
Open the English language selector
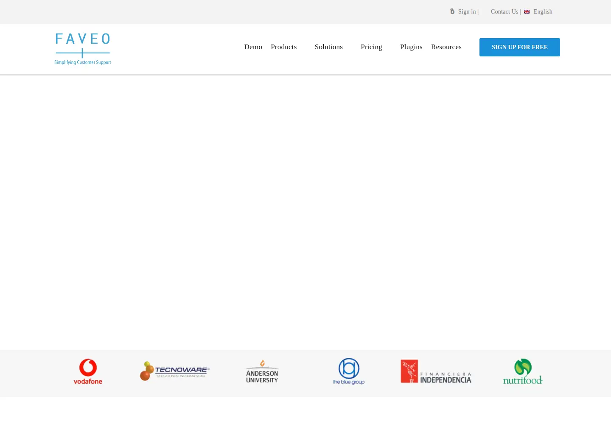point(543,11)
